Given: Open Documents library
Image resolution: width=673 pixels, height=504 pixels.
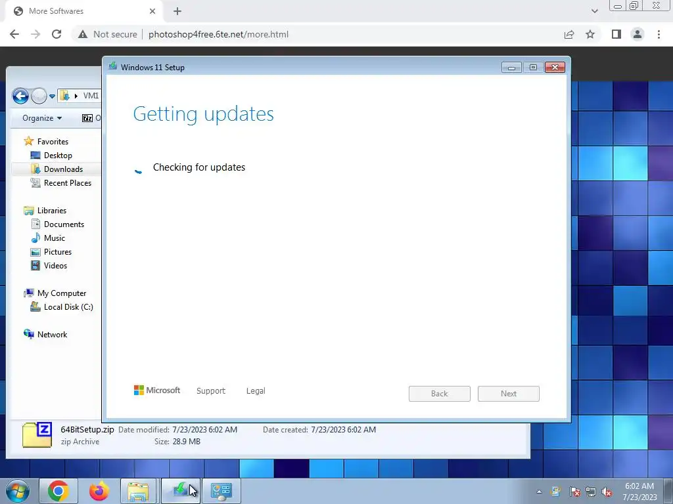Looking at the screenshot, I should point(58,224).
